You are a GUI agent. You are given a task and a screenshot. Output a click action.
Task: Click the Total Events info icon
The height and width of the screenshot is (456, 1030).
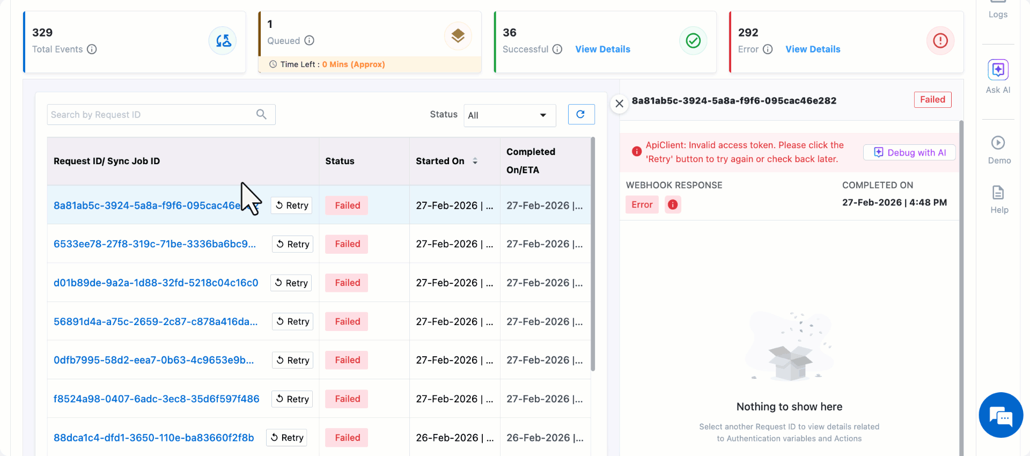pos(92,49)
